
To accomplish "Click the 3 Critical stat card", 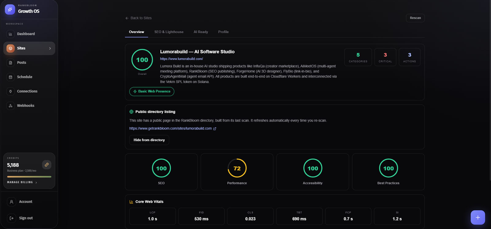I will (385, 57).
